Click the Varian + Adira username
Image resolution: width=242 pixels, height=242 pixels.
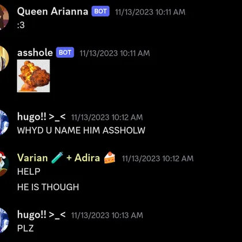point(66,158)
